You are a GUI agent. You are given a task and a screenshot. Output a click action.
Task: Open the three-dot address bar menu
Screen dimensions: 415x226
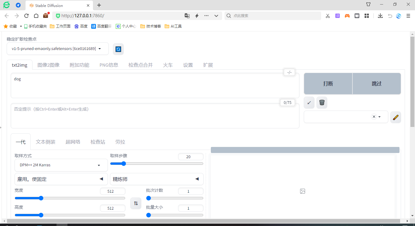[207, 16]
